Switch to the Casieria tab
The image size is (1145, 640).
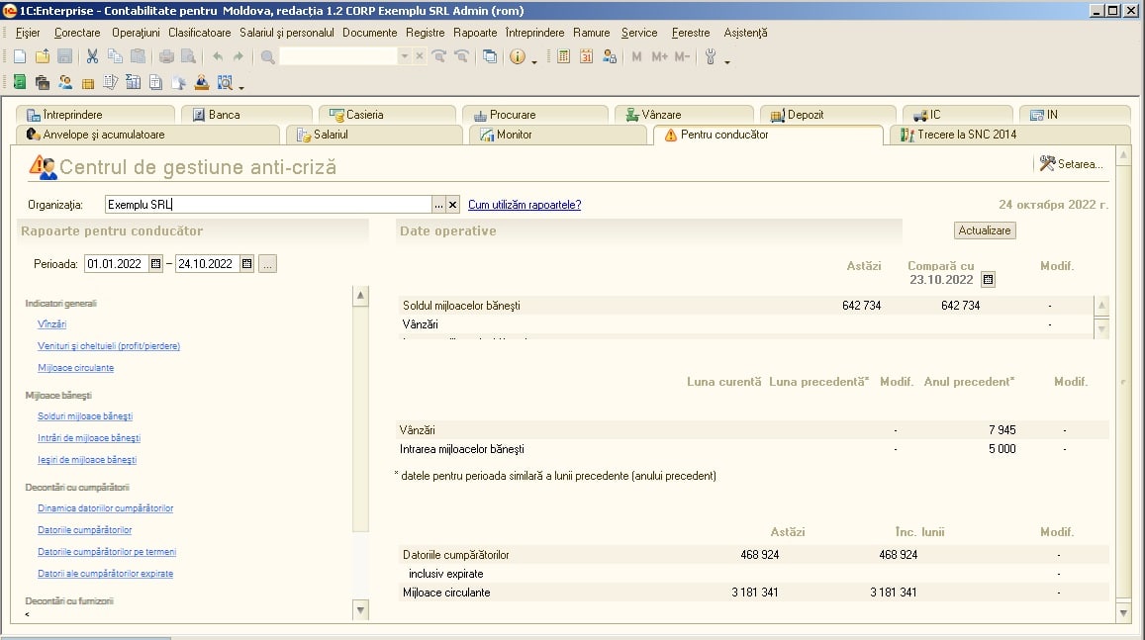click(x=387, y=115)
